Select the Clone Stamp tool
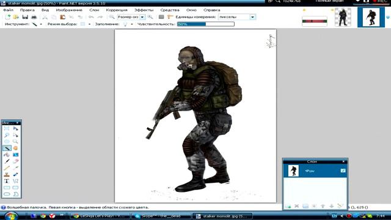Screen dimensions: 391x220 tap(7, 174)
